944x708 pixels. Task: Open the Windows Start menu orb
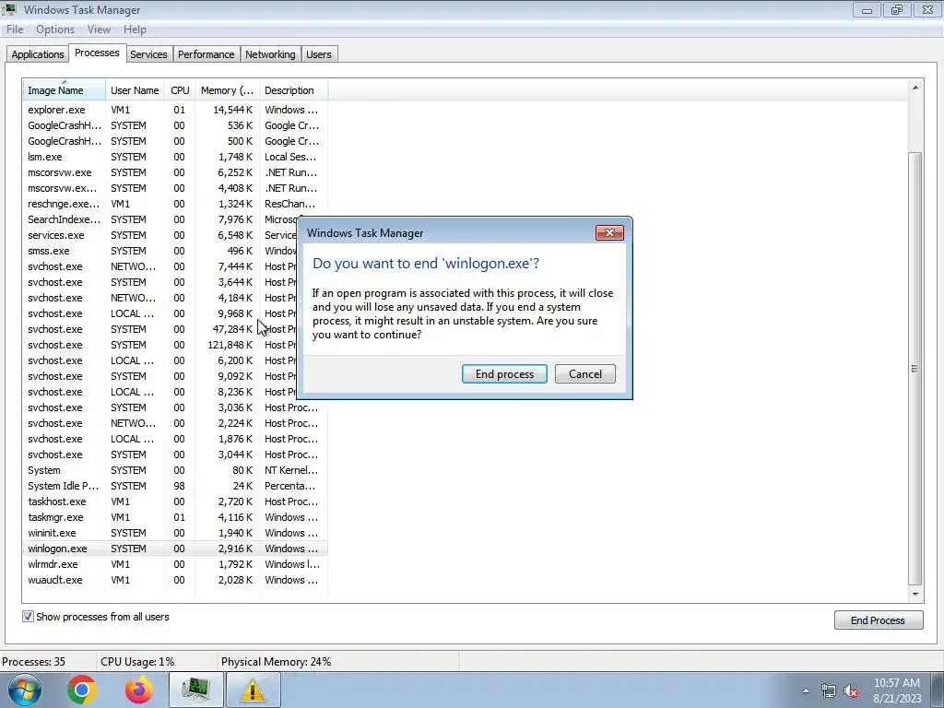(x=24, y=690)
